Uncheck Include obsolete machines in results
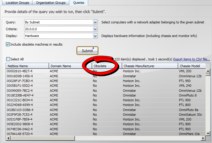Viewport: 212px width, 143px height. coord(8,44)
